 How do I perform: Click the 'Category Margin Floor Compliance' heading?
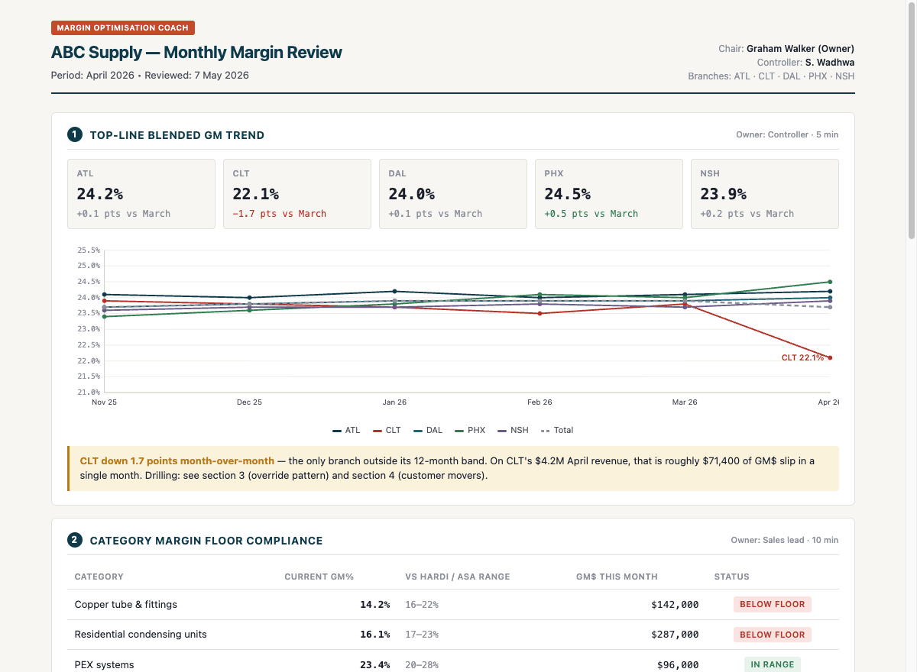click(206, 541)
